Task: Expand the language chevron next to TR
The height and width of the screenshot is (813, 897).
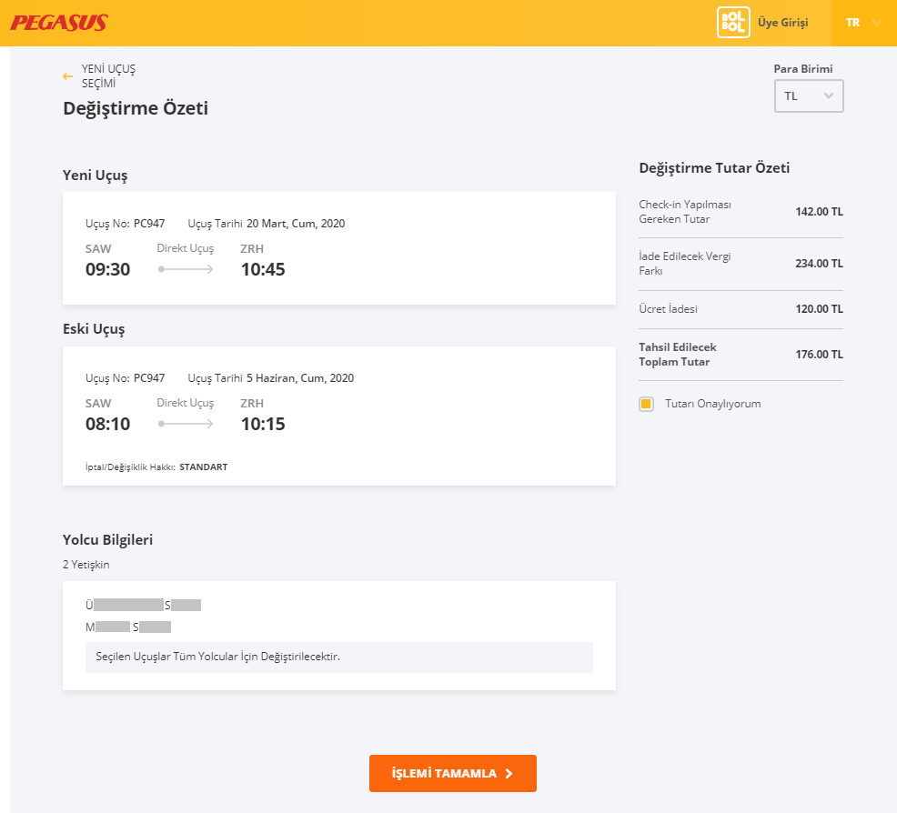Action: coord(877,23)
